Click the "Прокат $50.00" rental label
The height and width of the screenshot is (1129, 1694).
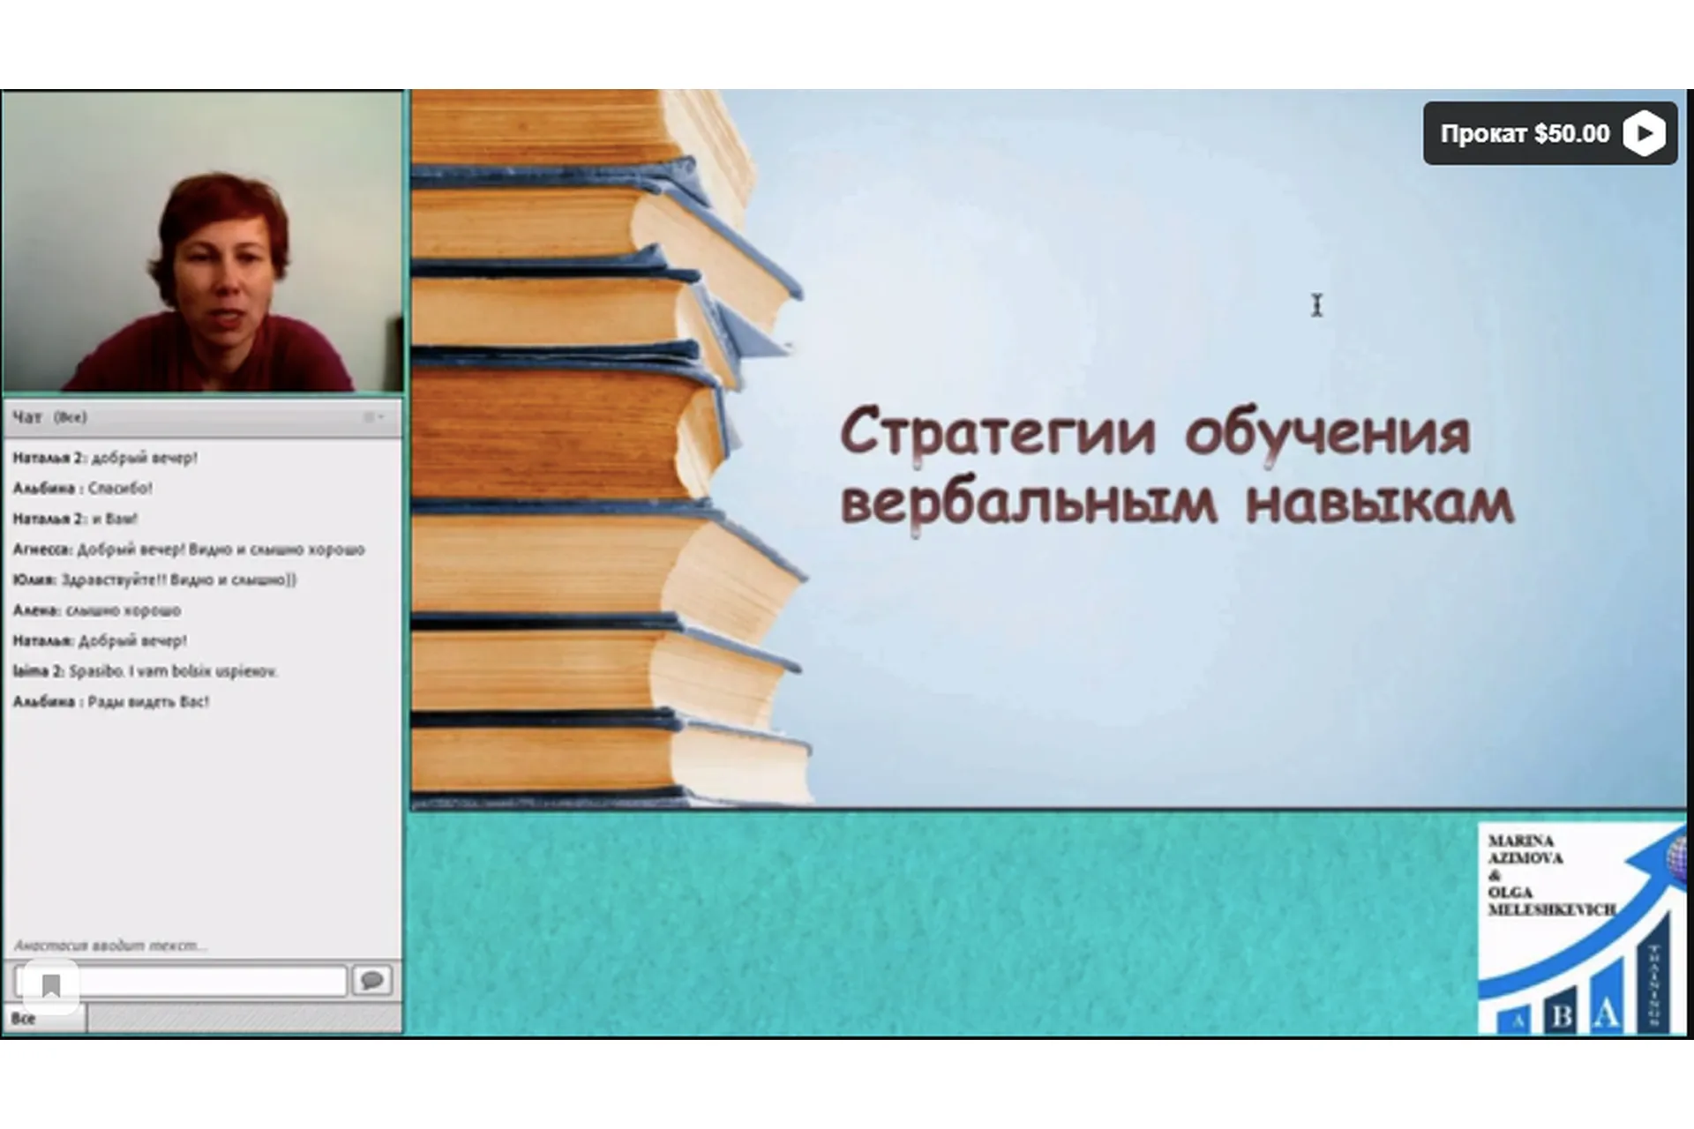pos(1525,134)
